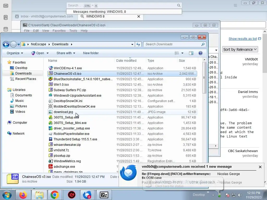Show hidden tray icons arrow

213,195
